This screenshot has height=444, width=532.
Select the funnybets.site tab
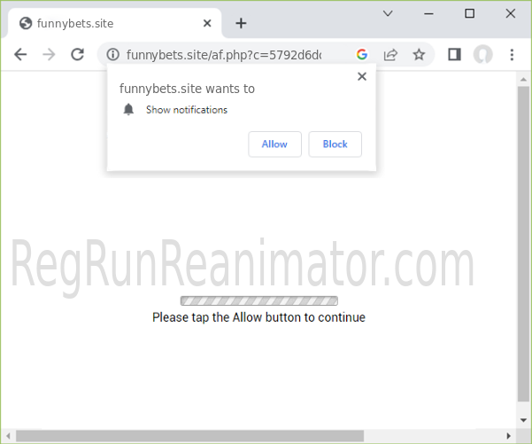[x=106, y=23]
